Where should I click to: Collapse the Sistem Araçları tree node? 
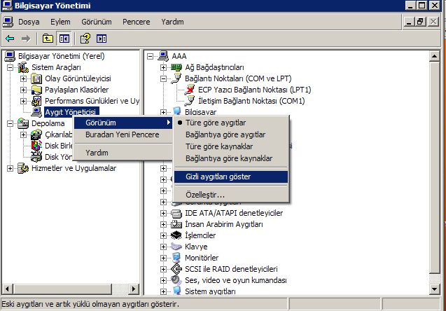10,67
